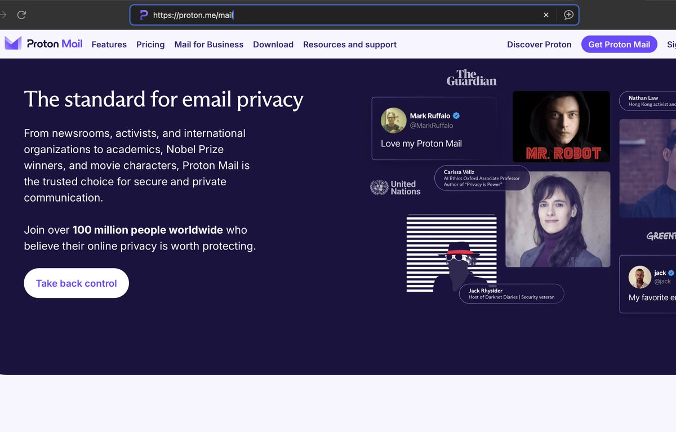Clear the address bar with the X icon
676x432 pixels.
pyautogui.click(x=546, y=15)
